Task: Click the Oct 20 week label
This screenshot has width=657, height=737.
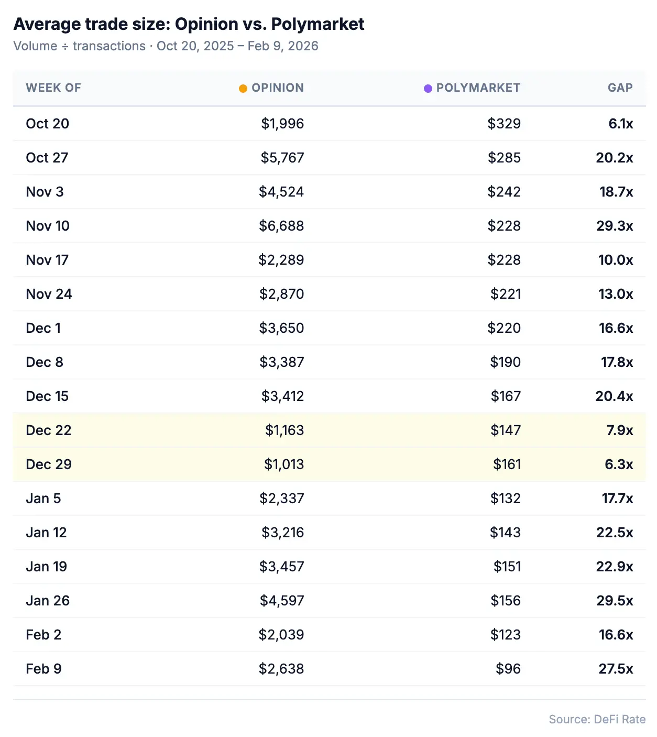Action: pyautogui.click(x=48, y=124)
